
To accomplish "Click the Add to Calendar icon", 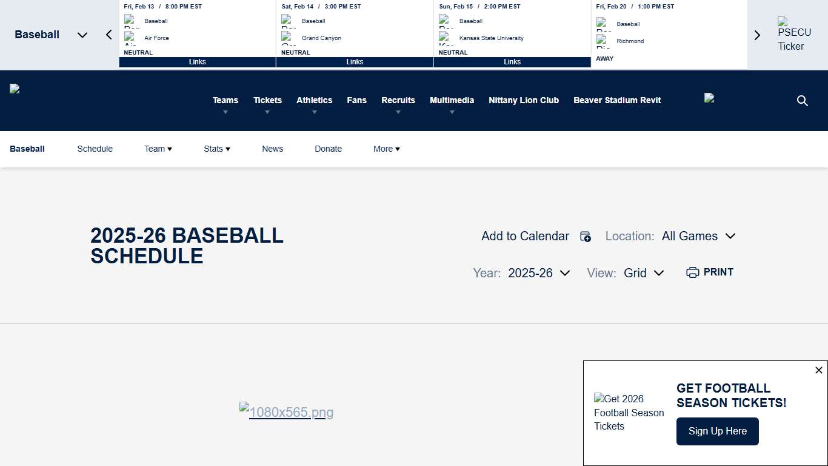I will pyautogui.click(x=585, y=237).
